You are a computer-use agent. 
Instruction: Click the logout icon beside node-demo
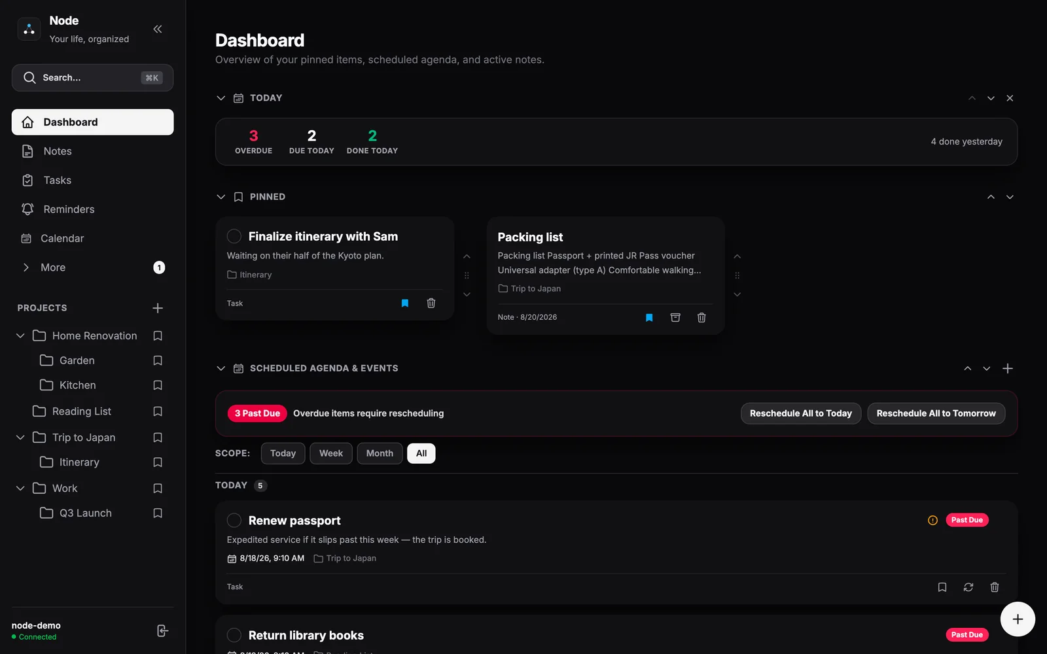tap(163, 630)
